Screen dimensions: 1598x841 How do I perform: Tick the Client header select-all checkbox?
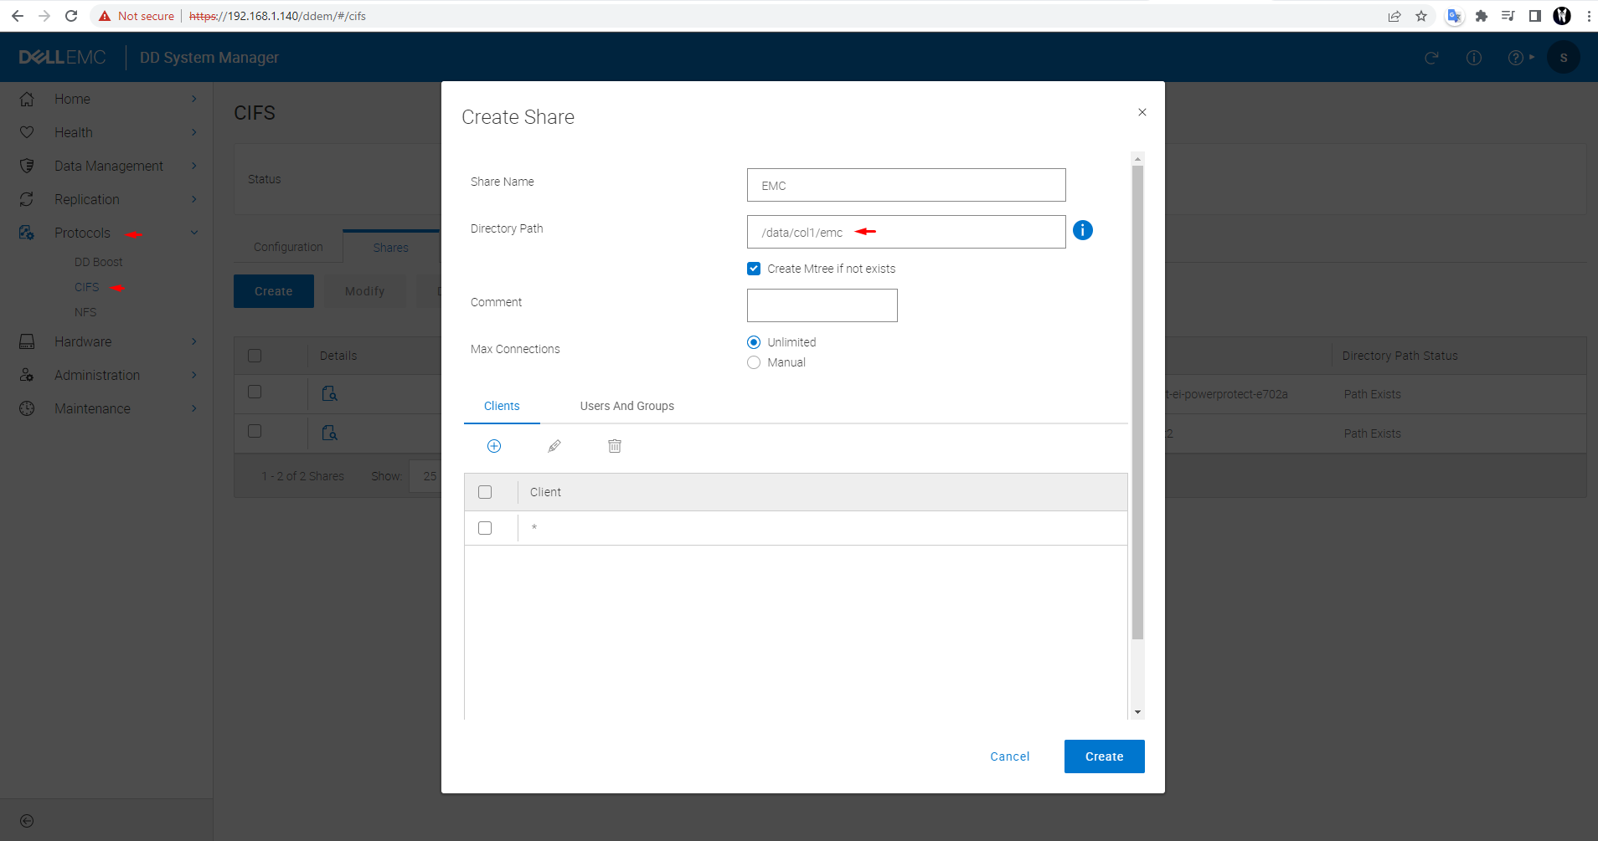coord(485,492)
